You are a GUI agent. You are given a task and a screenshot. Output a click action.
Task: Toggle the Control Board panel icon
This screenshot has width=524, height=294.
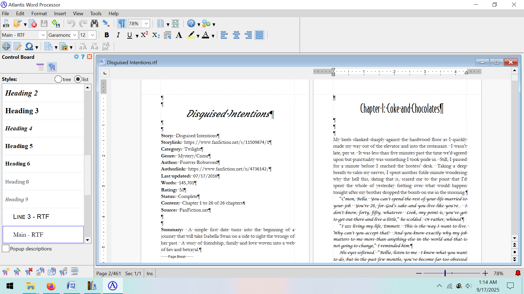[6, 47]
